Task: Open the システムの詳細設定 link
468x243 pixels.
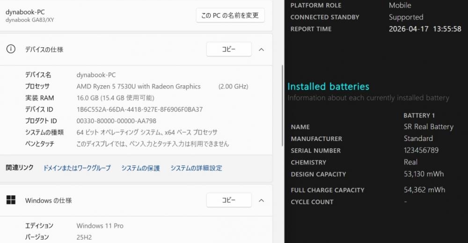Action: pos(196,168)
